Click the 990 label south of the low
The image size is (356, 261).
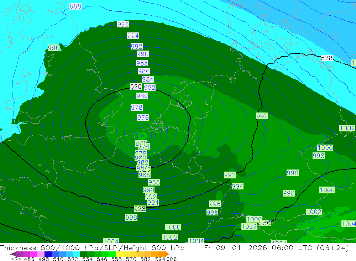point(148,190)
